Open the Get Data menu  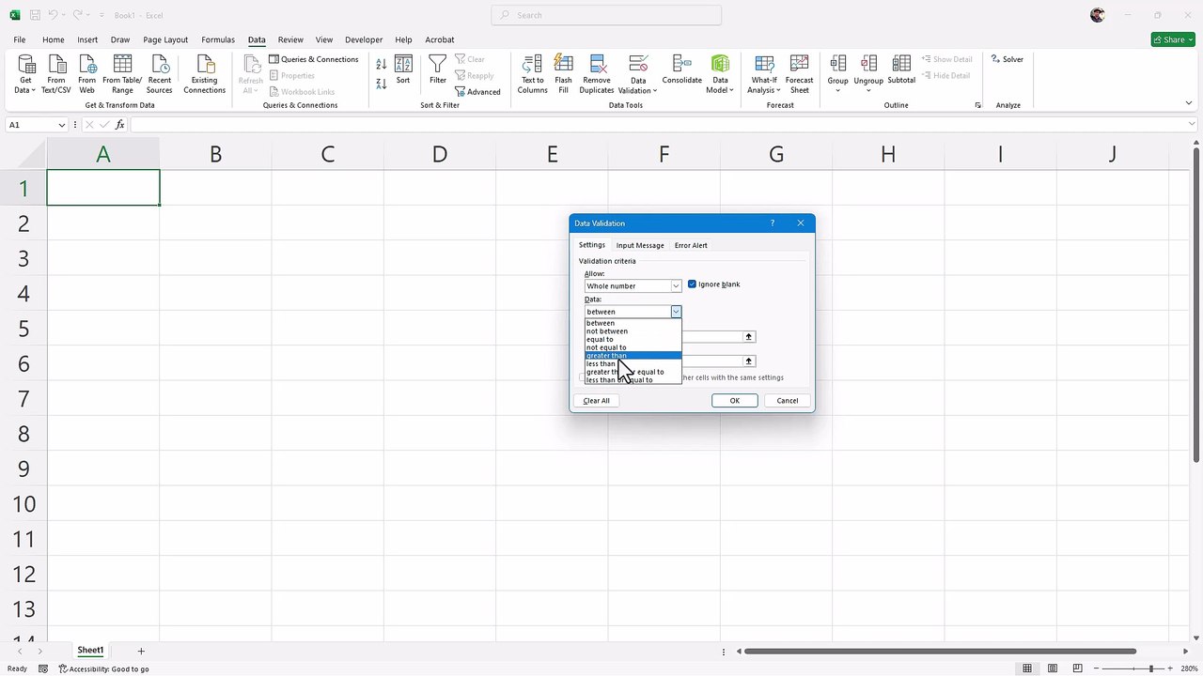pyautogui.click(x=26, y=74)
